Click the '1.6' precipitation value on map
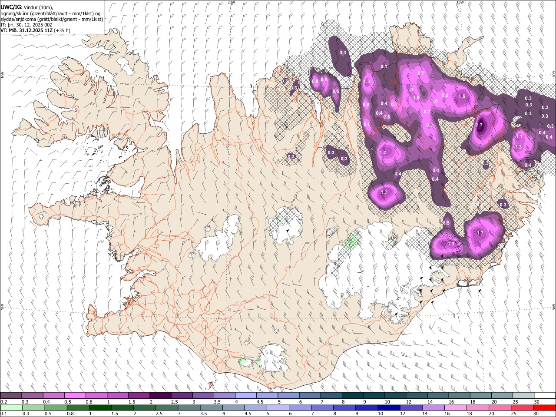 click(462, 96)
